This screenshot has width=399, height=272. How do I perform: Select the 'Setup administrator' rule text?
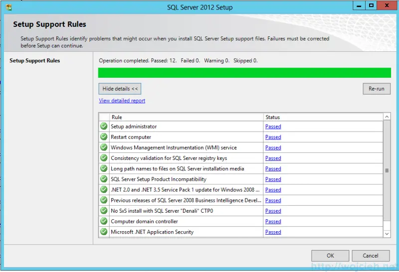(x=134, y=127)
